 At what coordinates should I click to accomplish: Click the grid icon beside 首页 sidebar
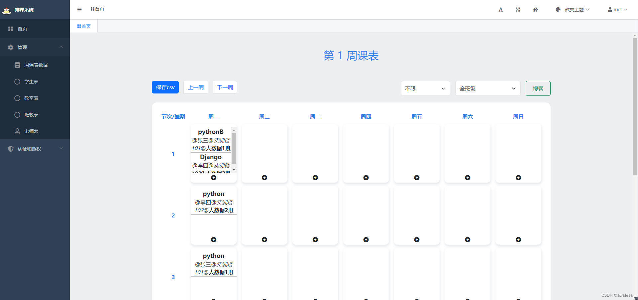[x=11, y=29]
